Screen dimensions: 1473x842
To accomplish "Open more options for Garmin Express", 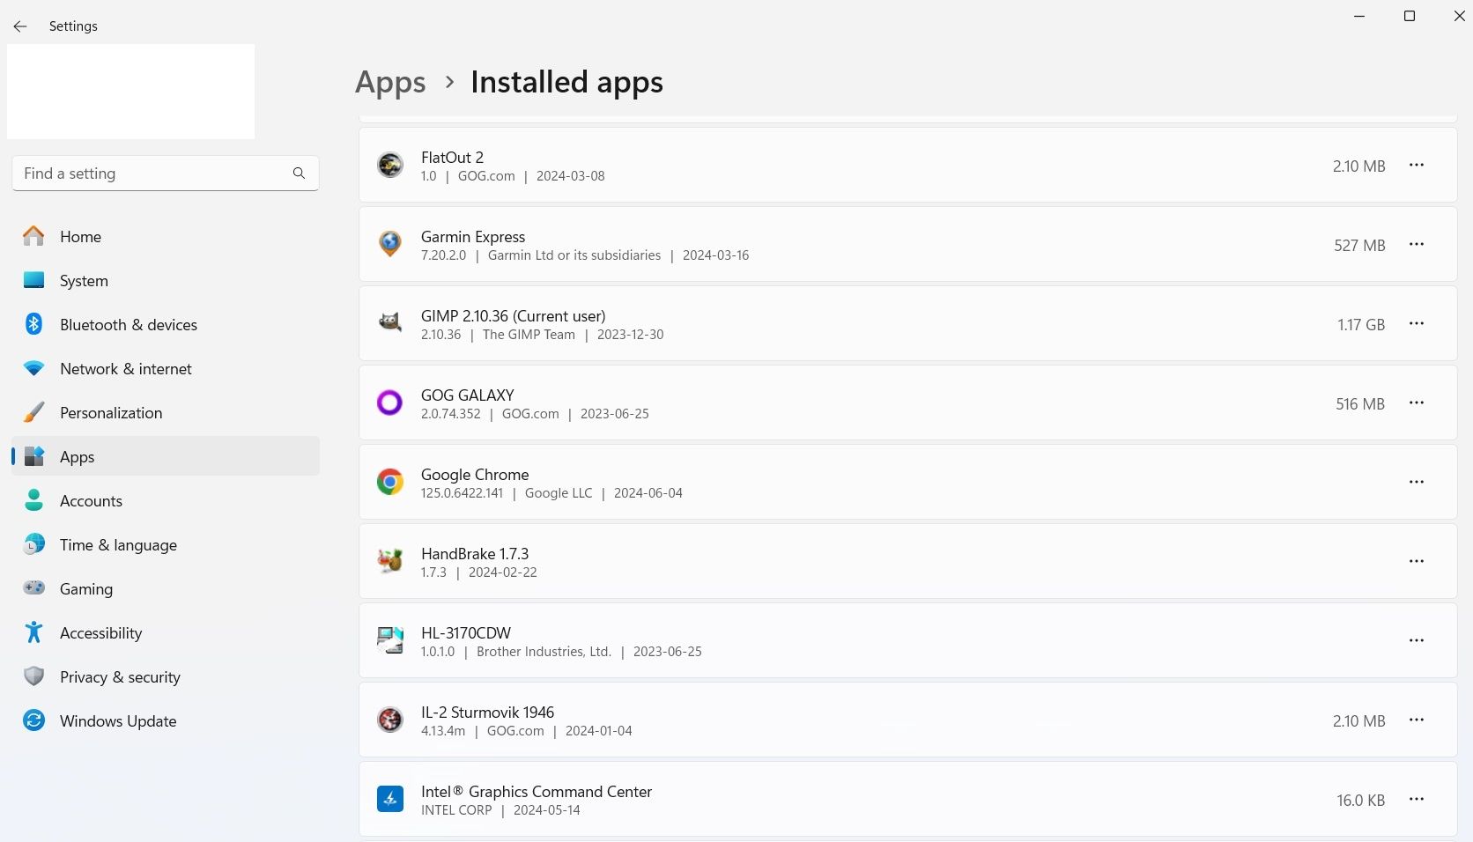I will click(1417, 244).
